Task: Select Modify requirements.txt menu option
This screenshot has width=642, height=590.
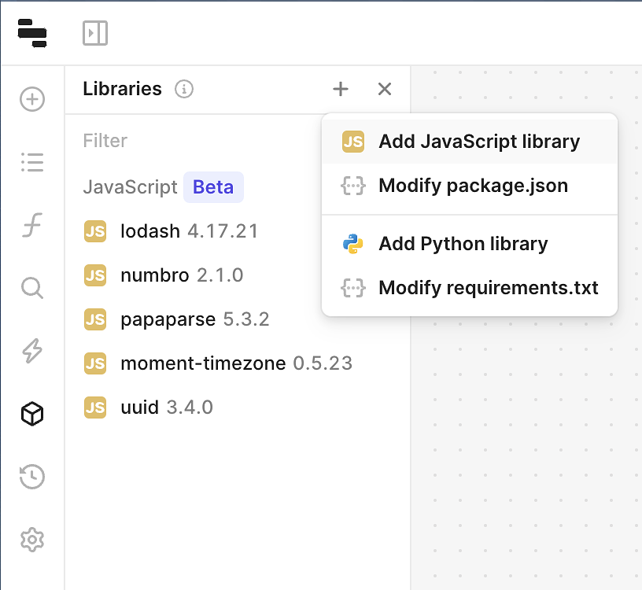Action: tap(488, 288)
